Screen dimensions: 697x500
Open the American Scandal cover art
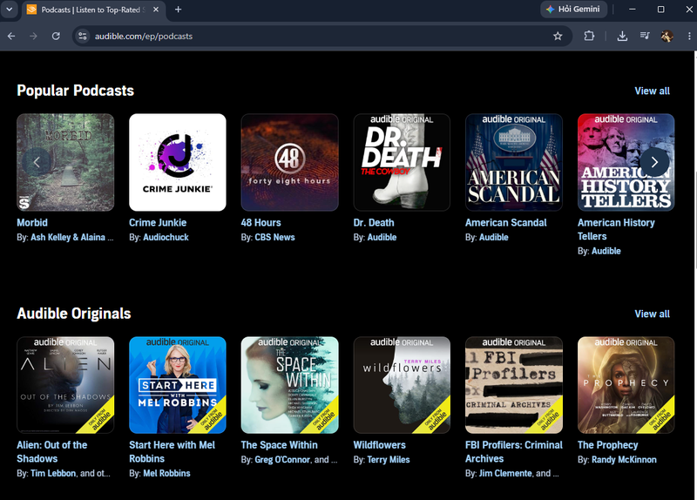tap(514, 162)
